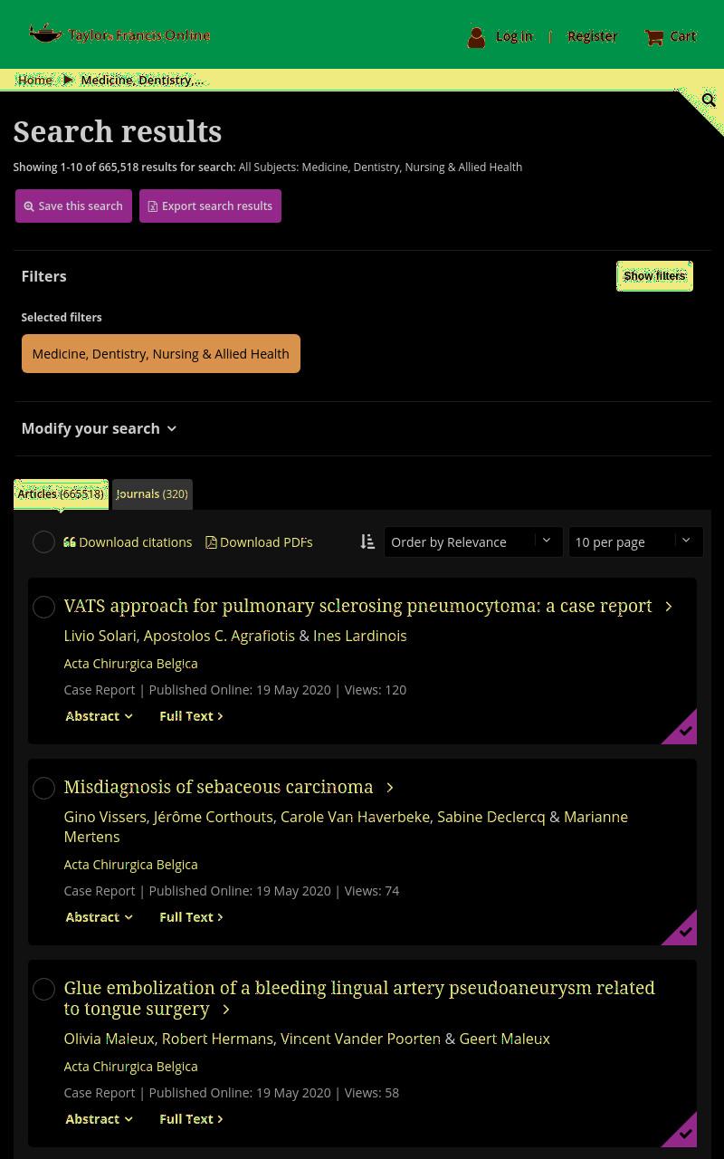
Task: Open VATS approach for pulmonary sclerosing pneumocytoma article
Action: pyautogui.click(x=357, y=606)
